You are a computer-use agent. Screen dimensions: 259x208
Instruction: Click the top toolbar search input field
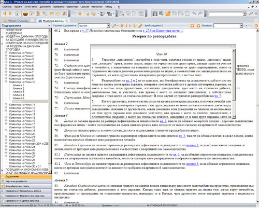coord(225,14)
